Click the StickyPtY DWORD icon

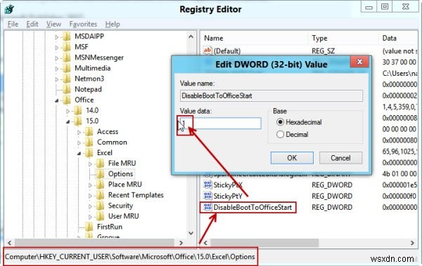point(207,196)
